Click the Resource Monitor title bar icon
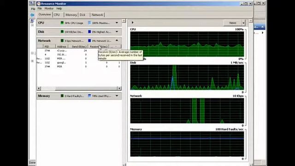The height and width of the screenshot is (166, 295). click(x=39, y=4)
